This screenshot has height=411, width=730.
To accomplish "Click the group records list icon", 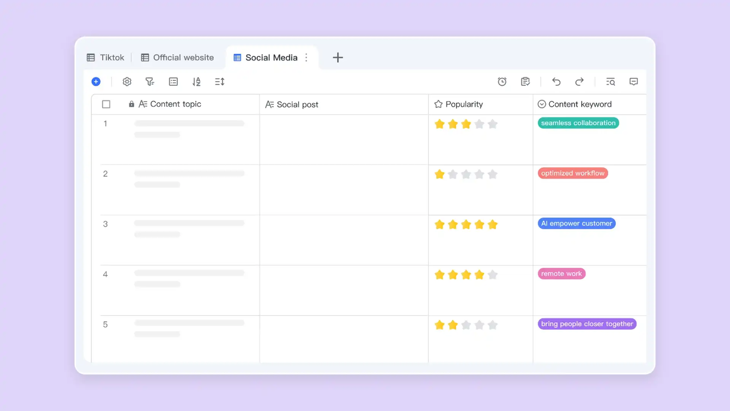I will pos(173,82).
